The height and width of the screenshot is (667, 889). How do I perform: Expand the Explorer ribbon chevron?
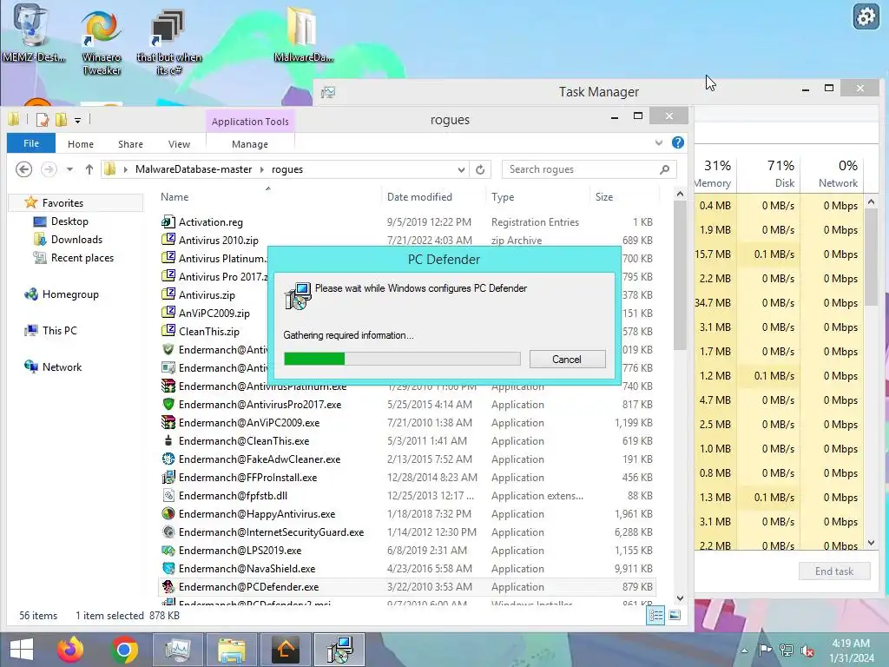pyautogui.click(x=659, y=143)
